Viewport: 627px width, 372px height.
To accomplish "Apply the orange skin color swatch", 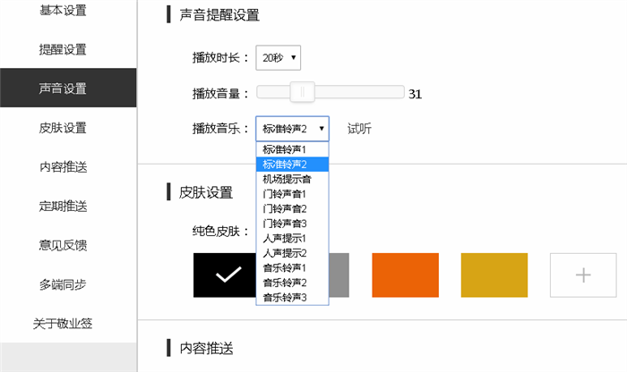I will tap(405, 275).
